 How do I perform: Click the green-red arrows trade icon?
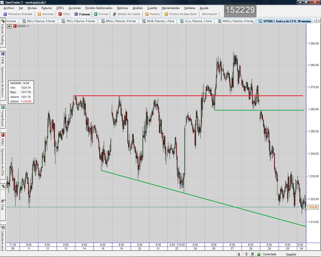tap(3, 21)
